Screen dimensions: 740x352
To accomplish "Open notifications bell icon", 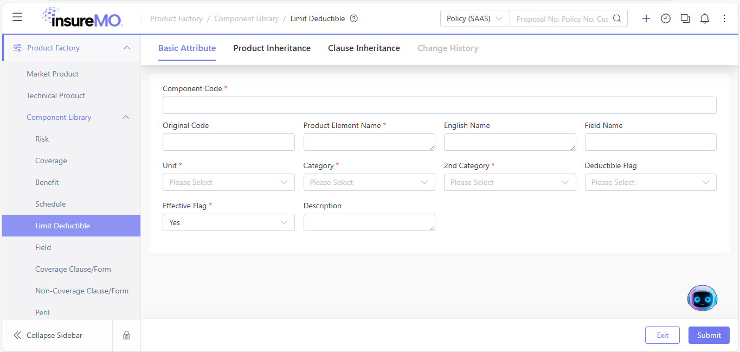I will pos(705,18).
